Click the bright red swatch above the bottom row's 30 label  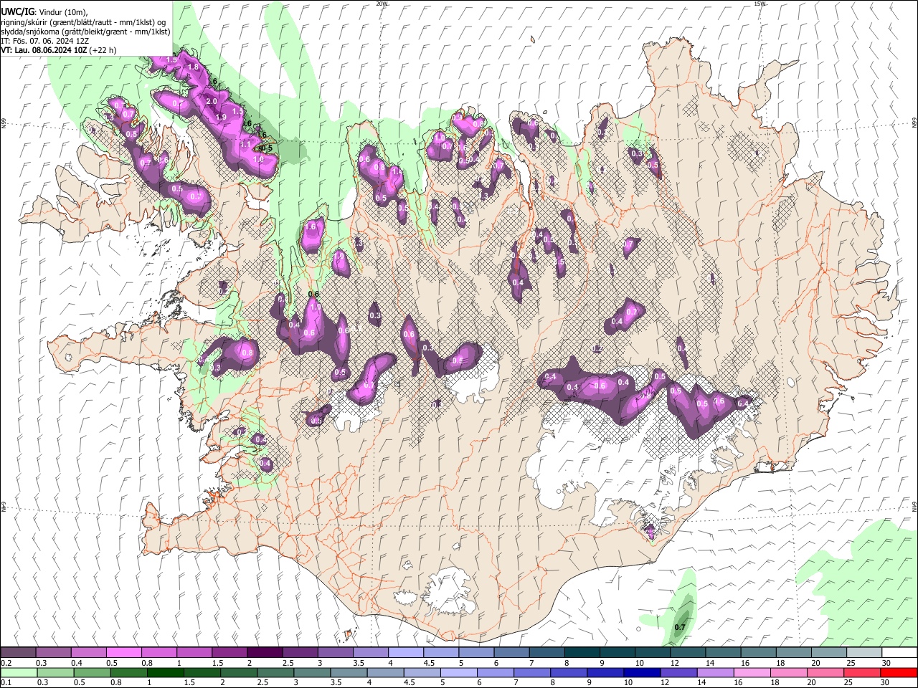click(x=899, y=672)
